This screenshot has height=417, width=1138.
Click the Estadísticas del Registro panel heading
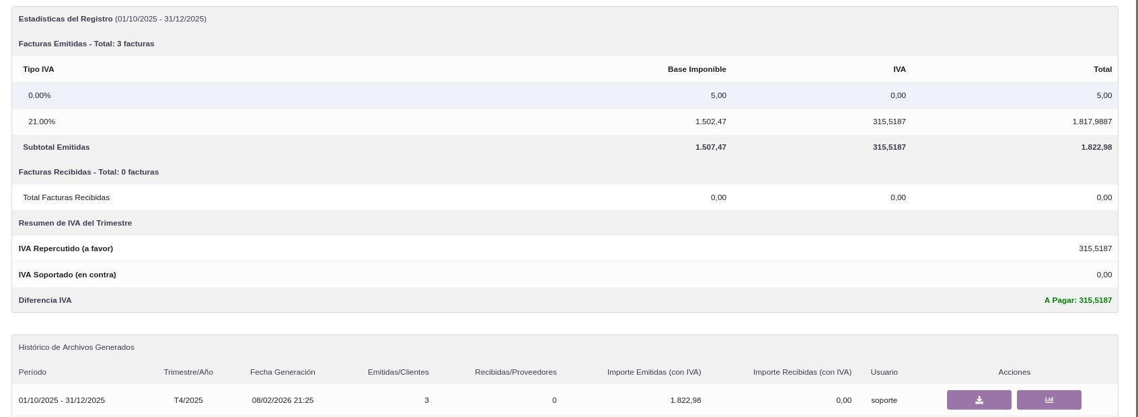tap(66, 19)
